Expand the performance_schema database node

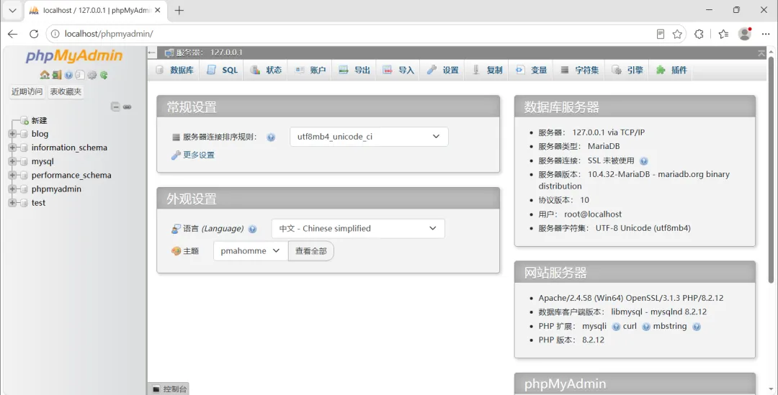[x=12, y=175]
